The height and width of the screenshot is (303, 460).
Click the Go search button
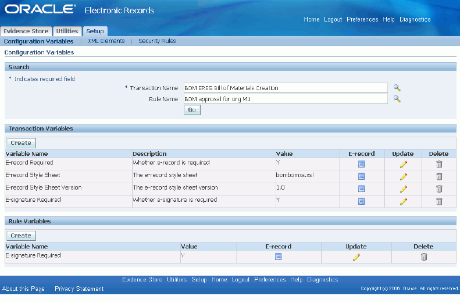[x=192, y=110]
